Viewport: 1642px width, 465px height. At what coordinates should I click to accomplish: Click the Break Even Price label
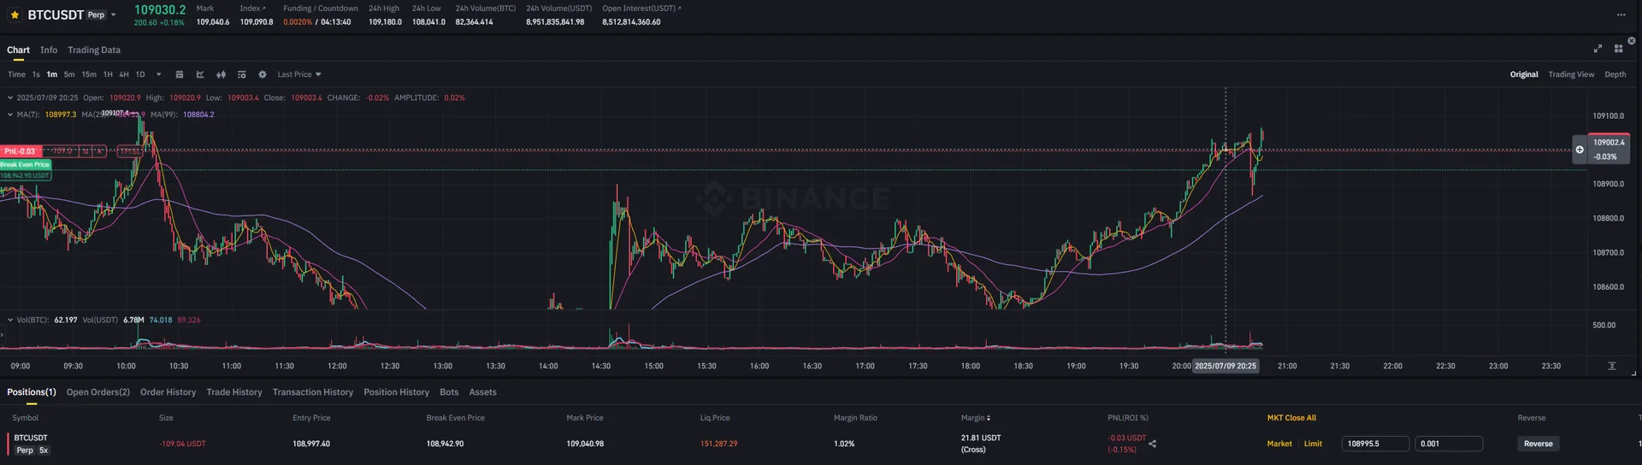pyautogui.click(x=26, y=164)
